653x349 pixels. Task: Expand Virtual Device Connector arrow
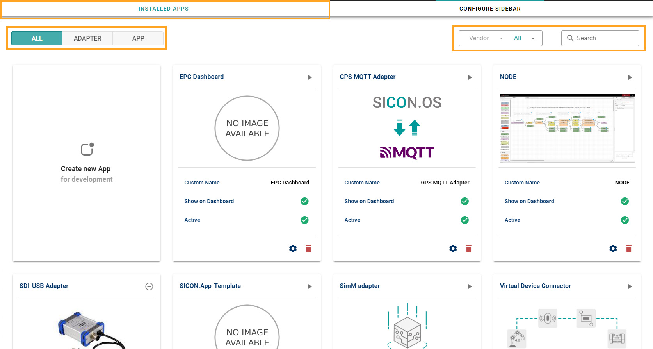click(x=630, y=286)
